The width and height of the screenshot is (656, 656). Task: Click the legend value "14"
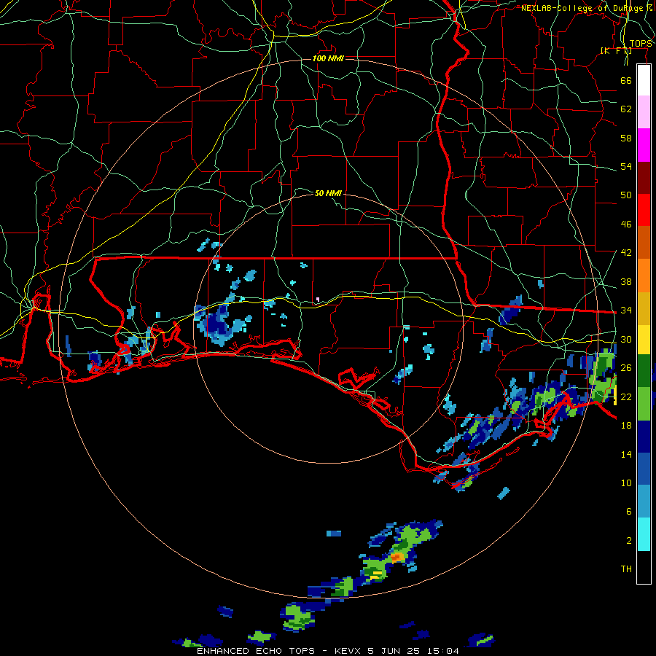(x=626, y=454)
